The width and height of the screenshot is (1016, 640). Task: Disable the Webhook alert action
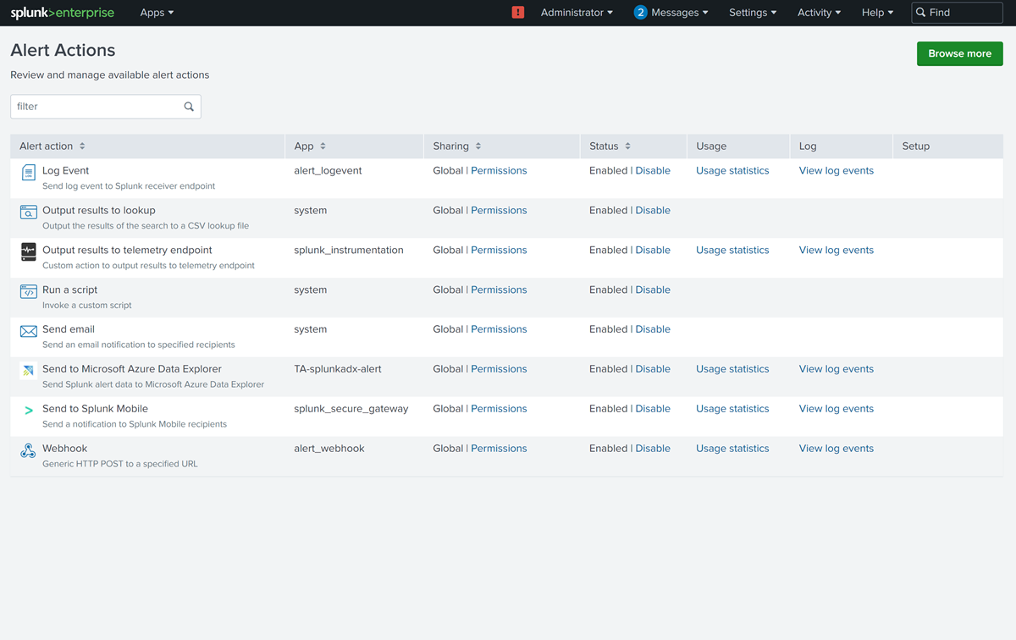[x=652, y=448]
